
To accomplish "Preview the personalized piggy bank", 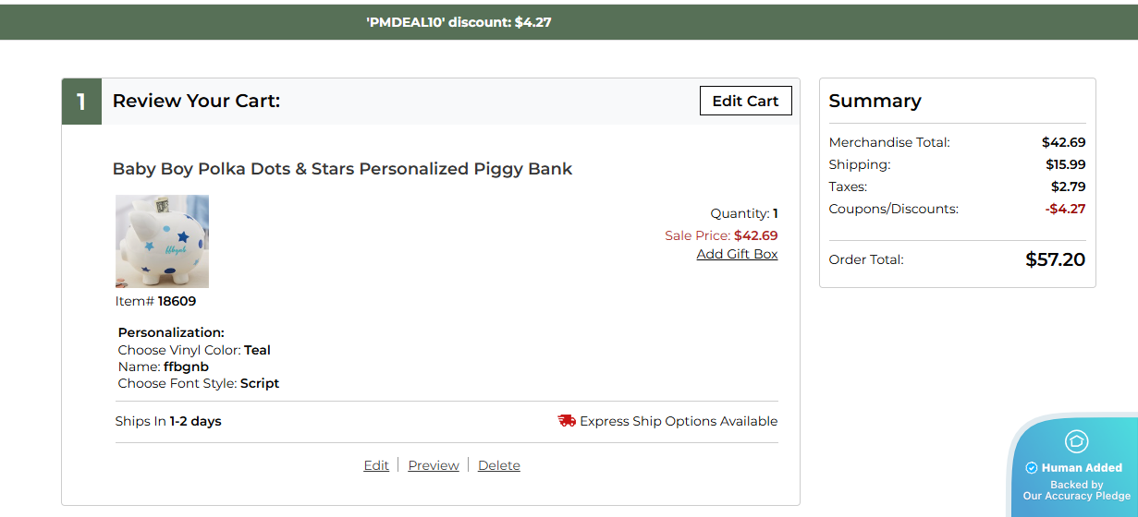I will [x=434, y=465].
